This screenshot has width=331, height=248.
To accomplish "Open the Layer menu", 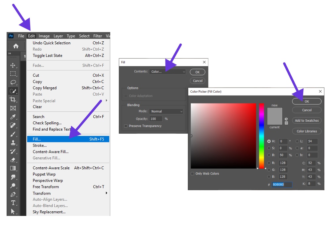I will (x=58, y=36).
